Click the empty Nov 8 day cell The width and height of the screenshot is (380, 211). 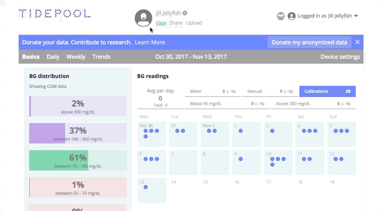click(215, 162)
